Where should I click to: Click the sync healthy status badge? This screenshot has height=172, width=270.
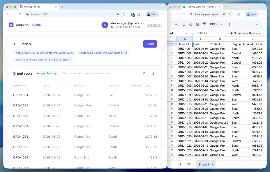tap(47, 73)
